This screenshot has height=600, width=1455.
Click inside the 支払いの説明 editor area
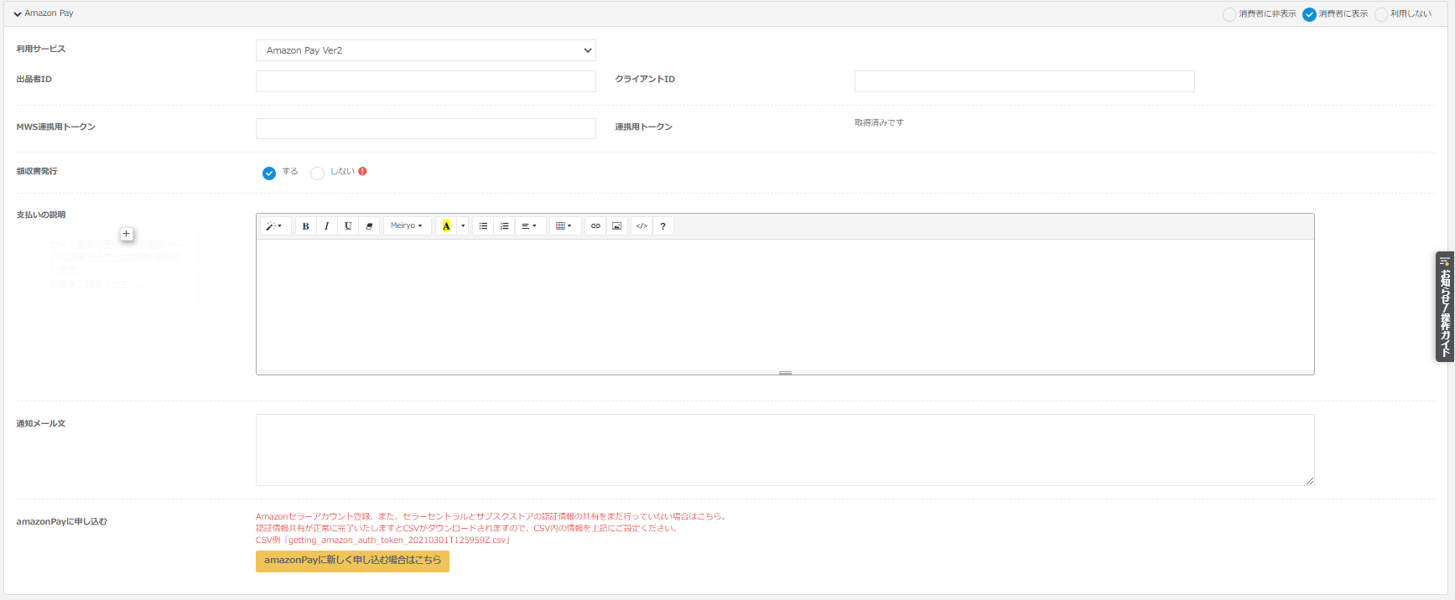click(785, 304)
